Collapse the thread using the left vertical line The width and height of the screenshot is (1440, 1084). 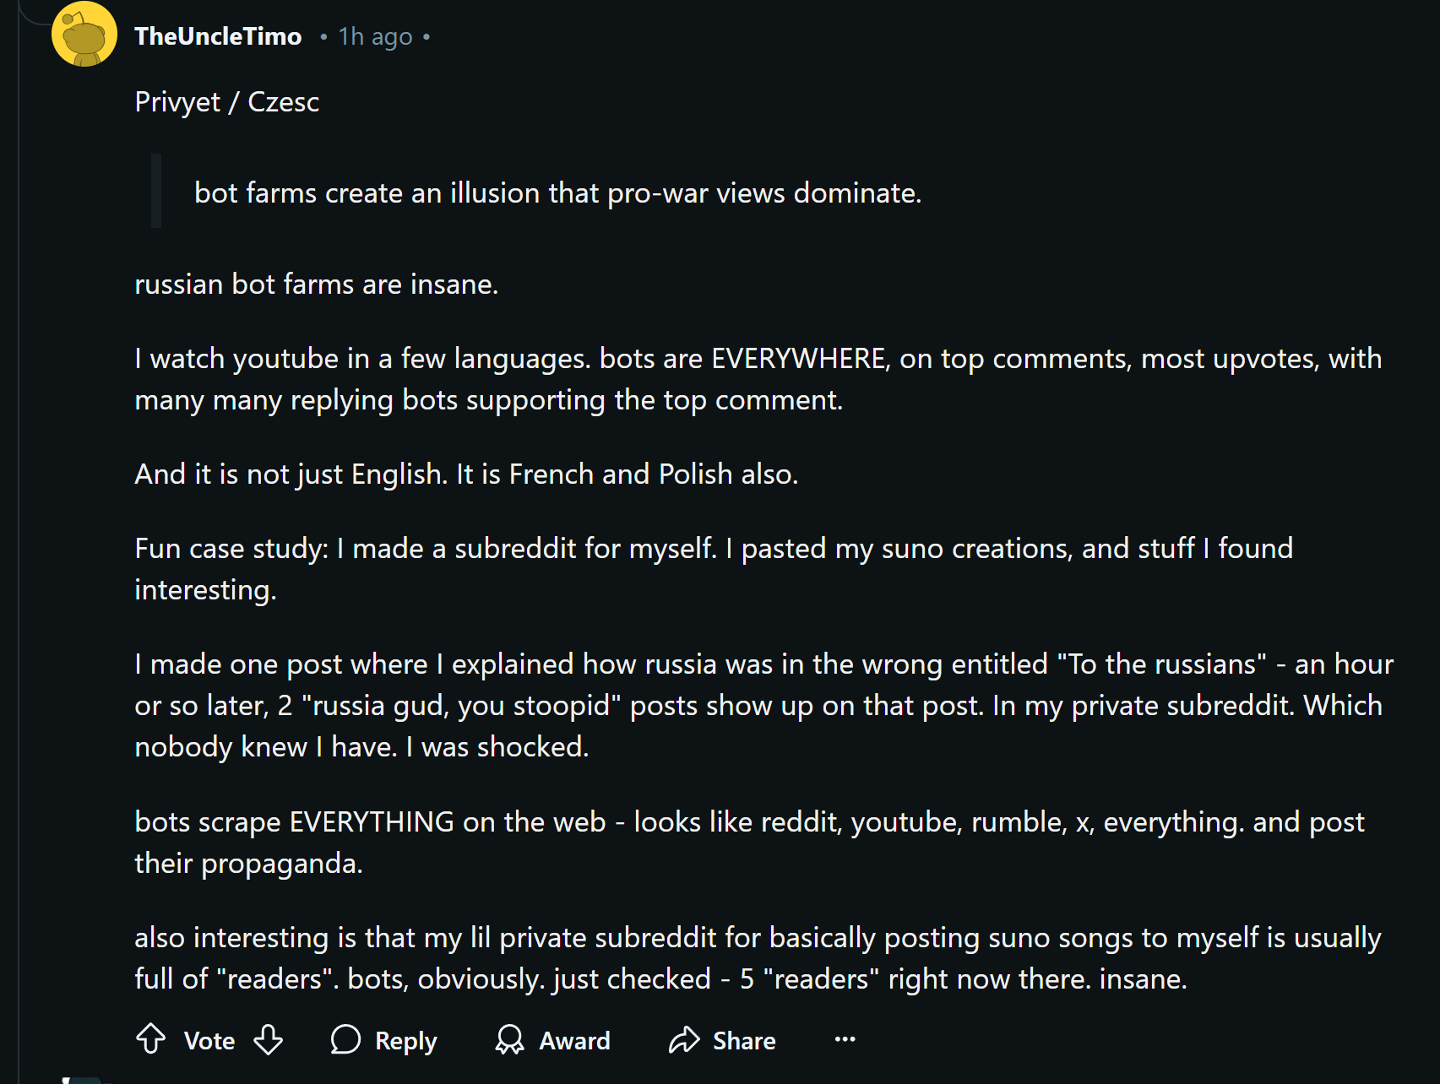pyautogui.click(x=19, y=540)
